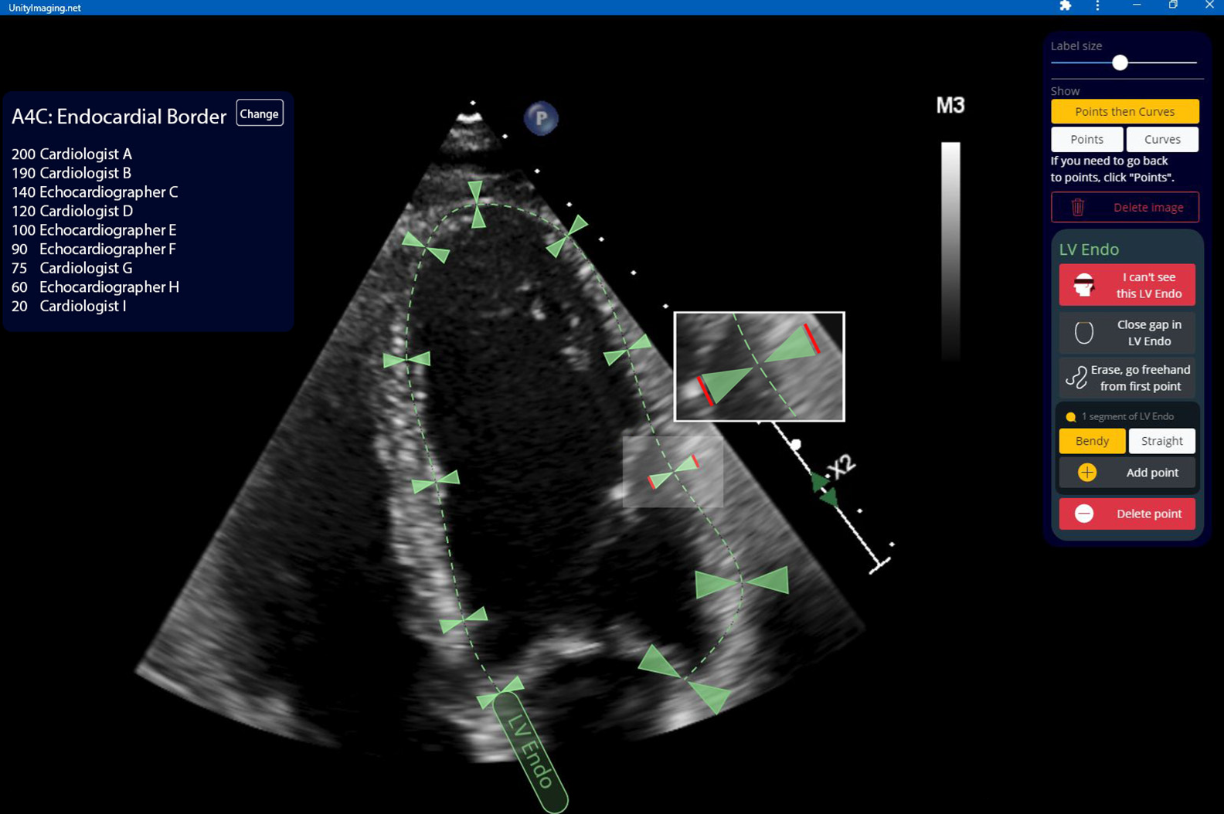Image resolution: width=1224 pixels, height=814 pixels.
Task: Enable Points then Curves display mode
Action: pos(1124,111)
